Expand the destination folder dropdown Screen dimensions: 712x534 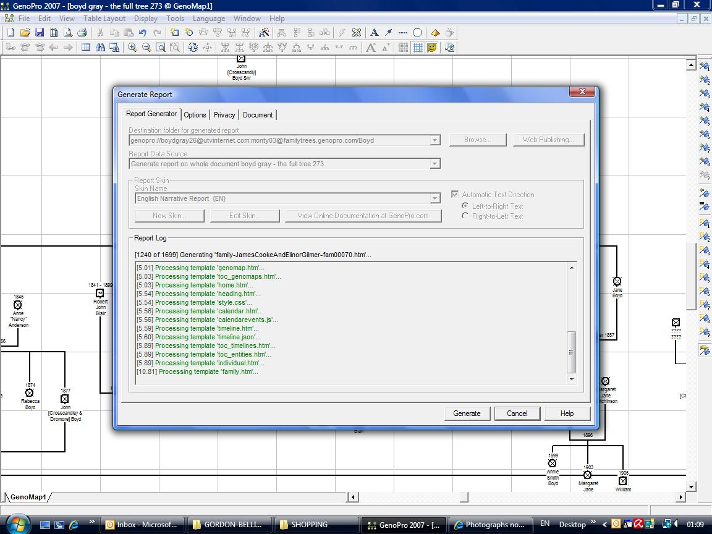pyautogui.click(x=434, y=140)
